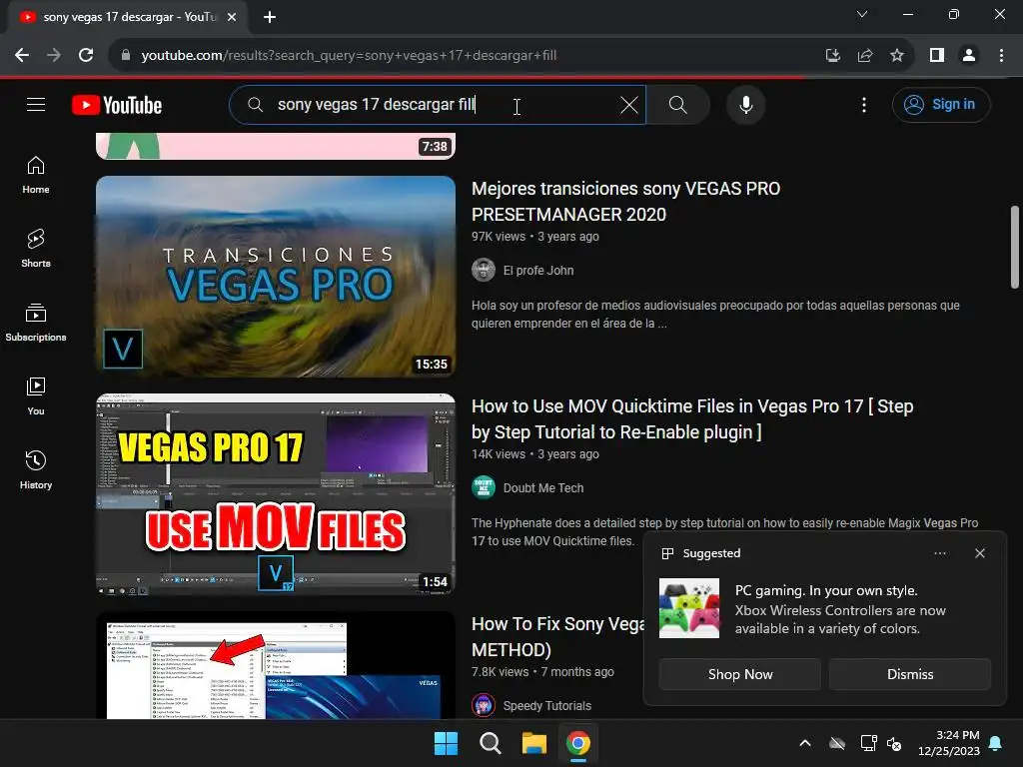Image resolution: width=1023 pixels, height=767 pixels.
Task: Reload the page in Chrome
Action: (x=86, y=56)
